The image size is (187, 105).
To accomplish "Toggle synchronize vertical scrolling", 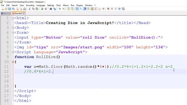I will [x=68, y=9].
